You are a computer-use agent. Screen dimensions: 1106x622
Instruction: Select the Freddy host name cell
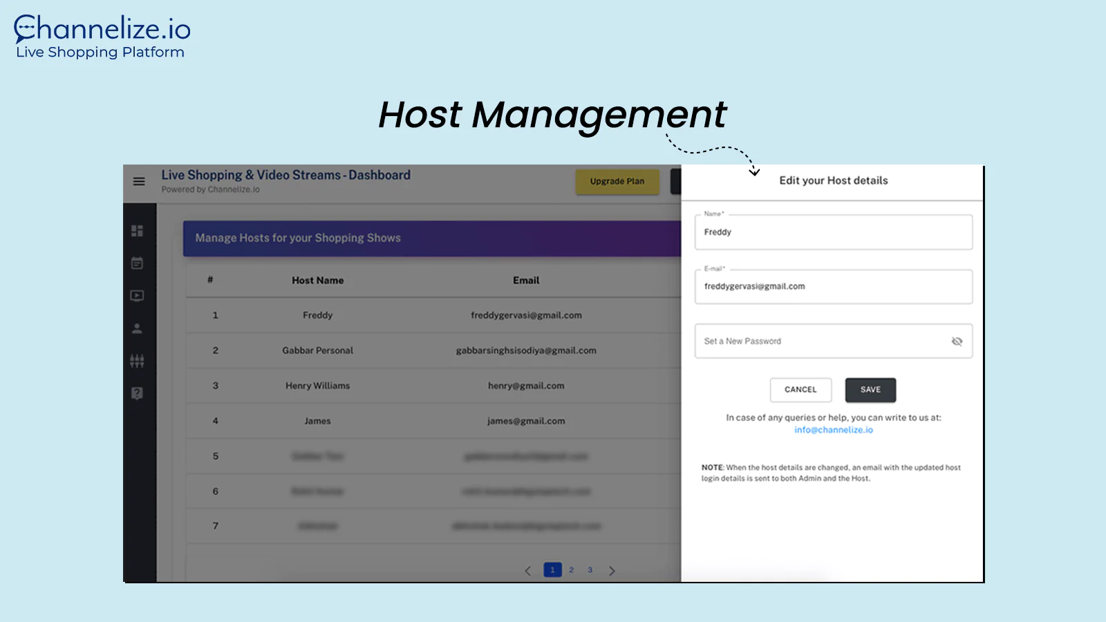tap(318, 315)
